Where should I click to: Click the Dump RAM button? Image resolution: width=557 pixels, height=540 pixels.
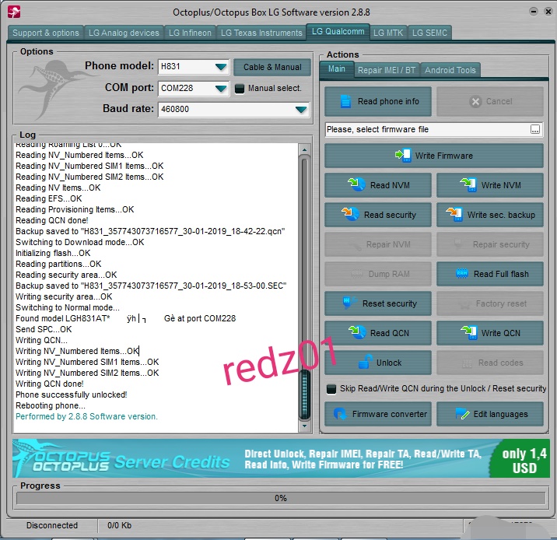378,274
